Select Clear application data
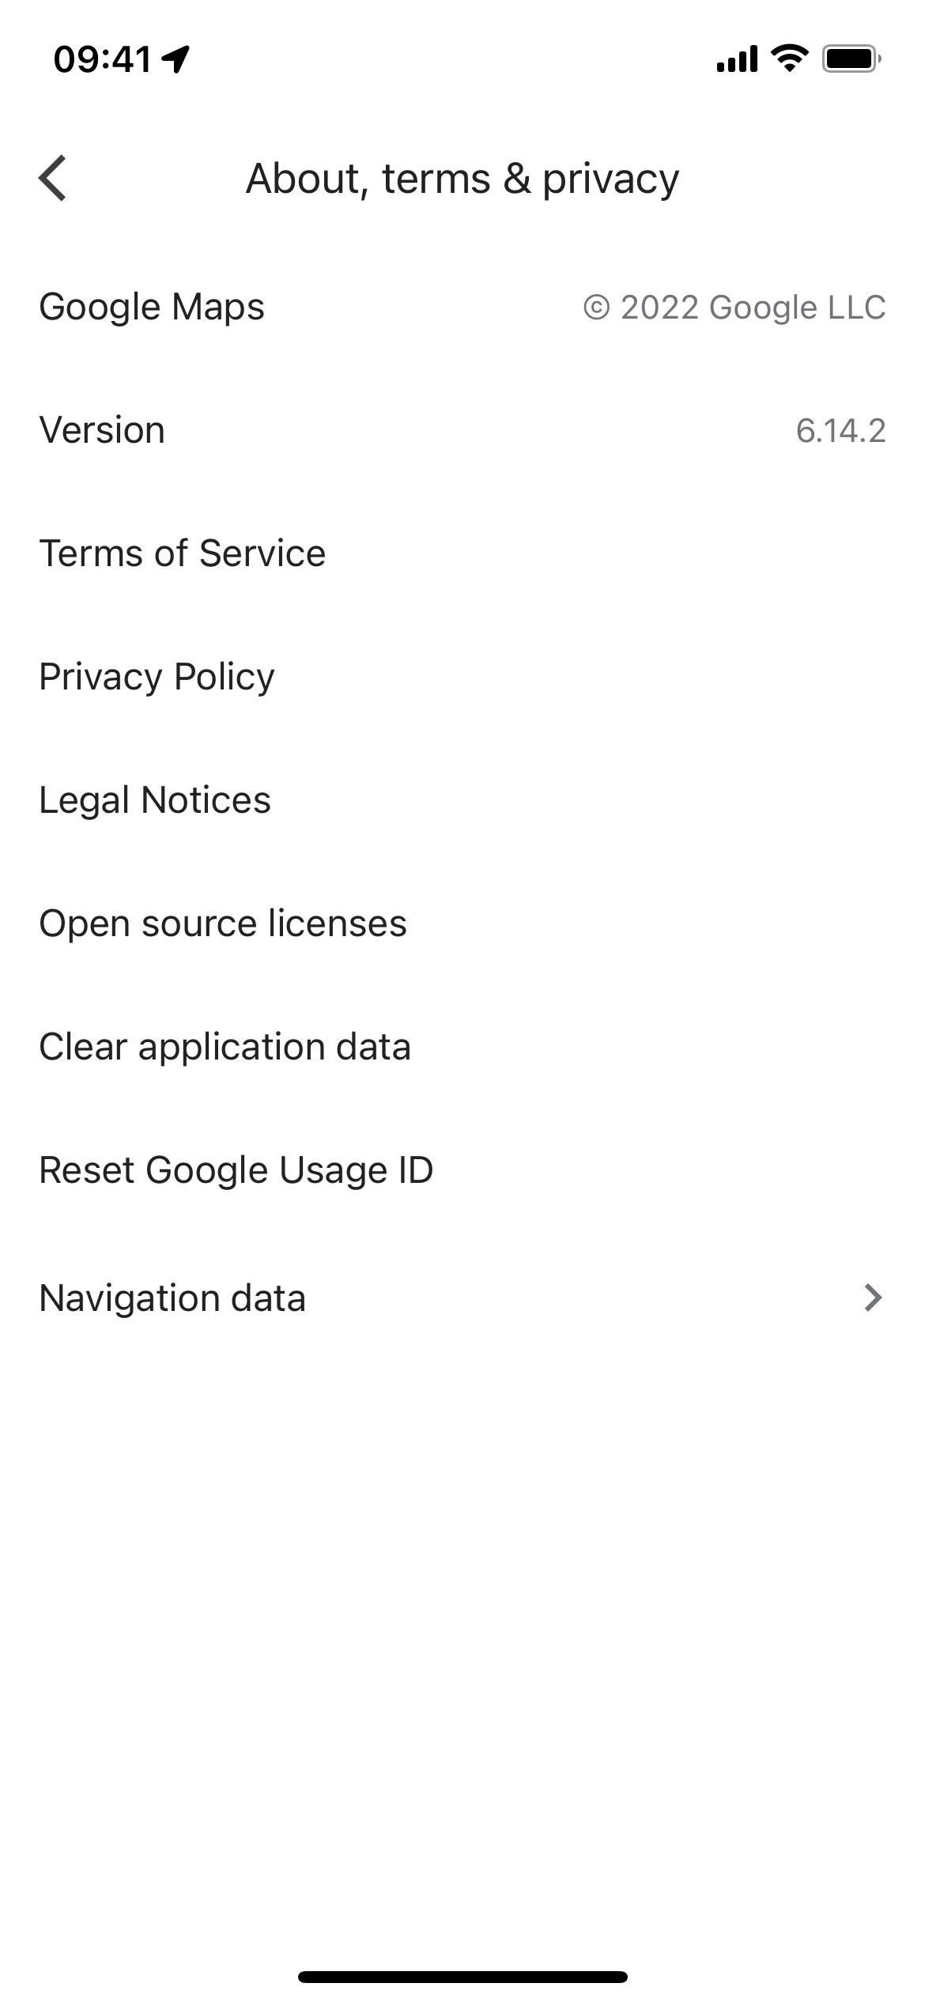Viewport: 925px width, 2002px height. [225, 1047]
